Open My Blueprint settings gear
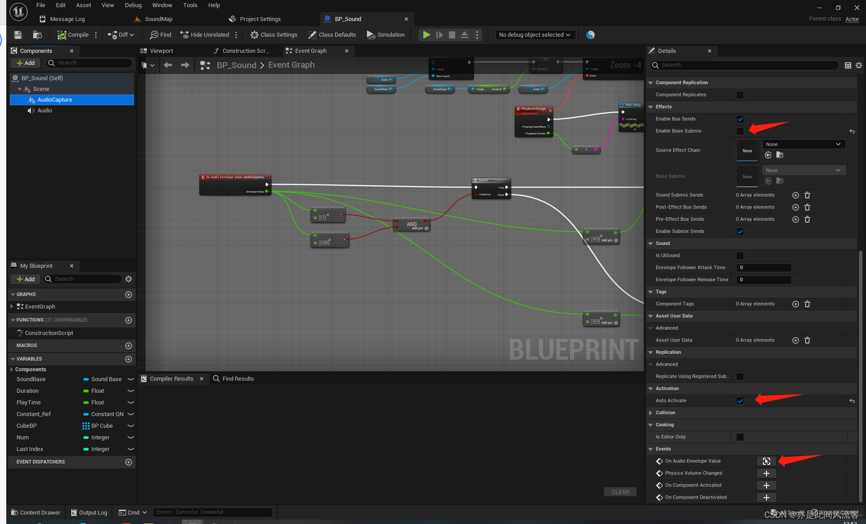This screenshot has height=524, width=866. [129, 279]
